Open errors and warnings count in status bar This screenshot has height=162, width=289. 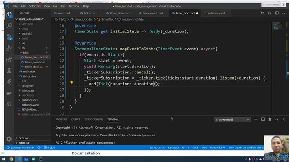(x=49, y=148)
